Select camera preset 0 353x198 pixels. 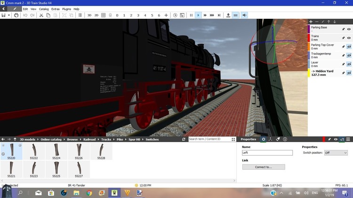(x=117, y=16)
